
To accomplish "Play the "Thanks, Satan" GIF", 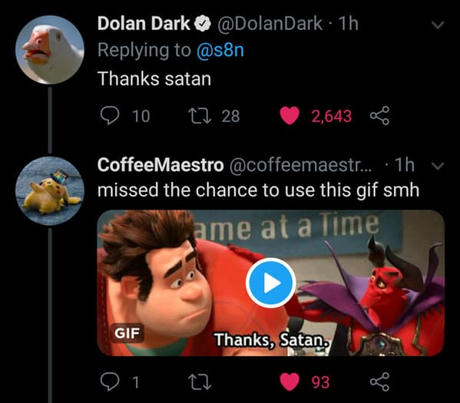I will pyautogui.click(x=270, y=282).
